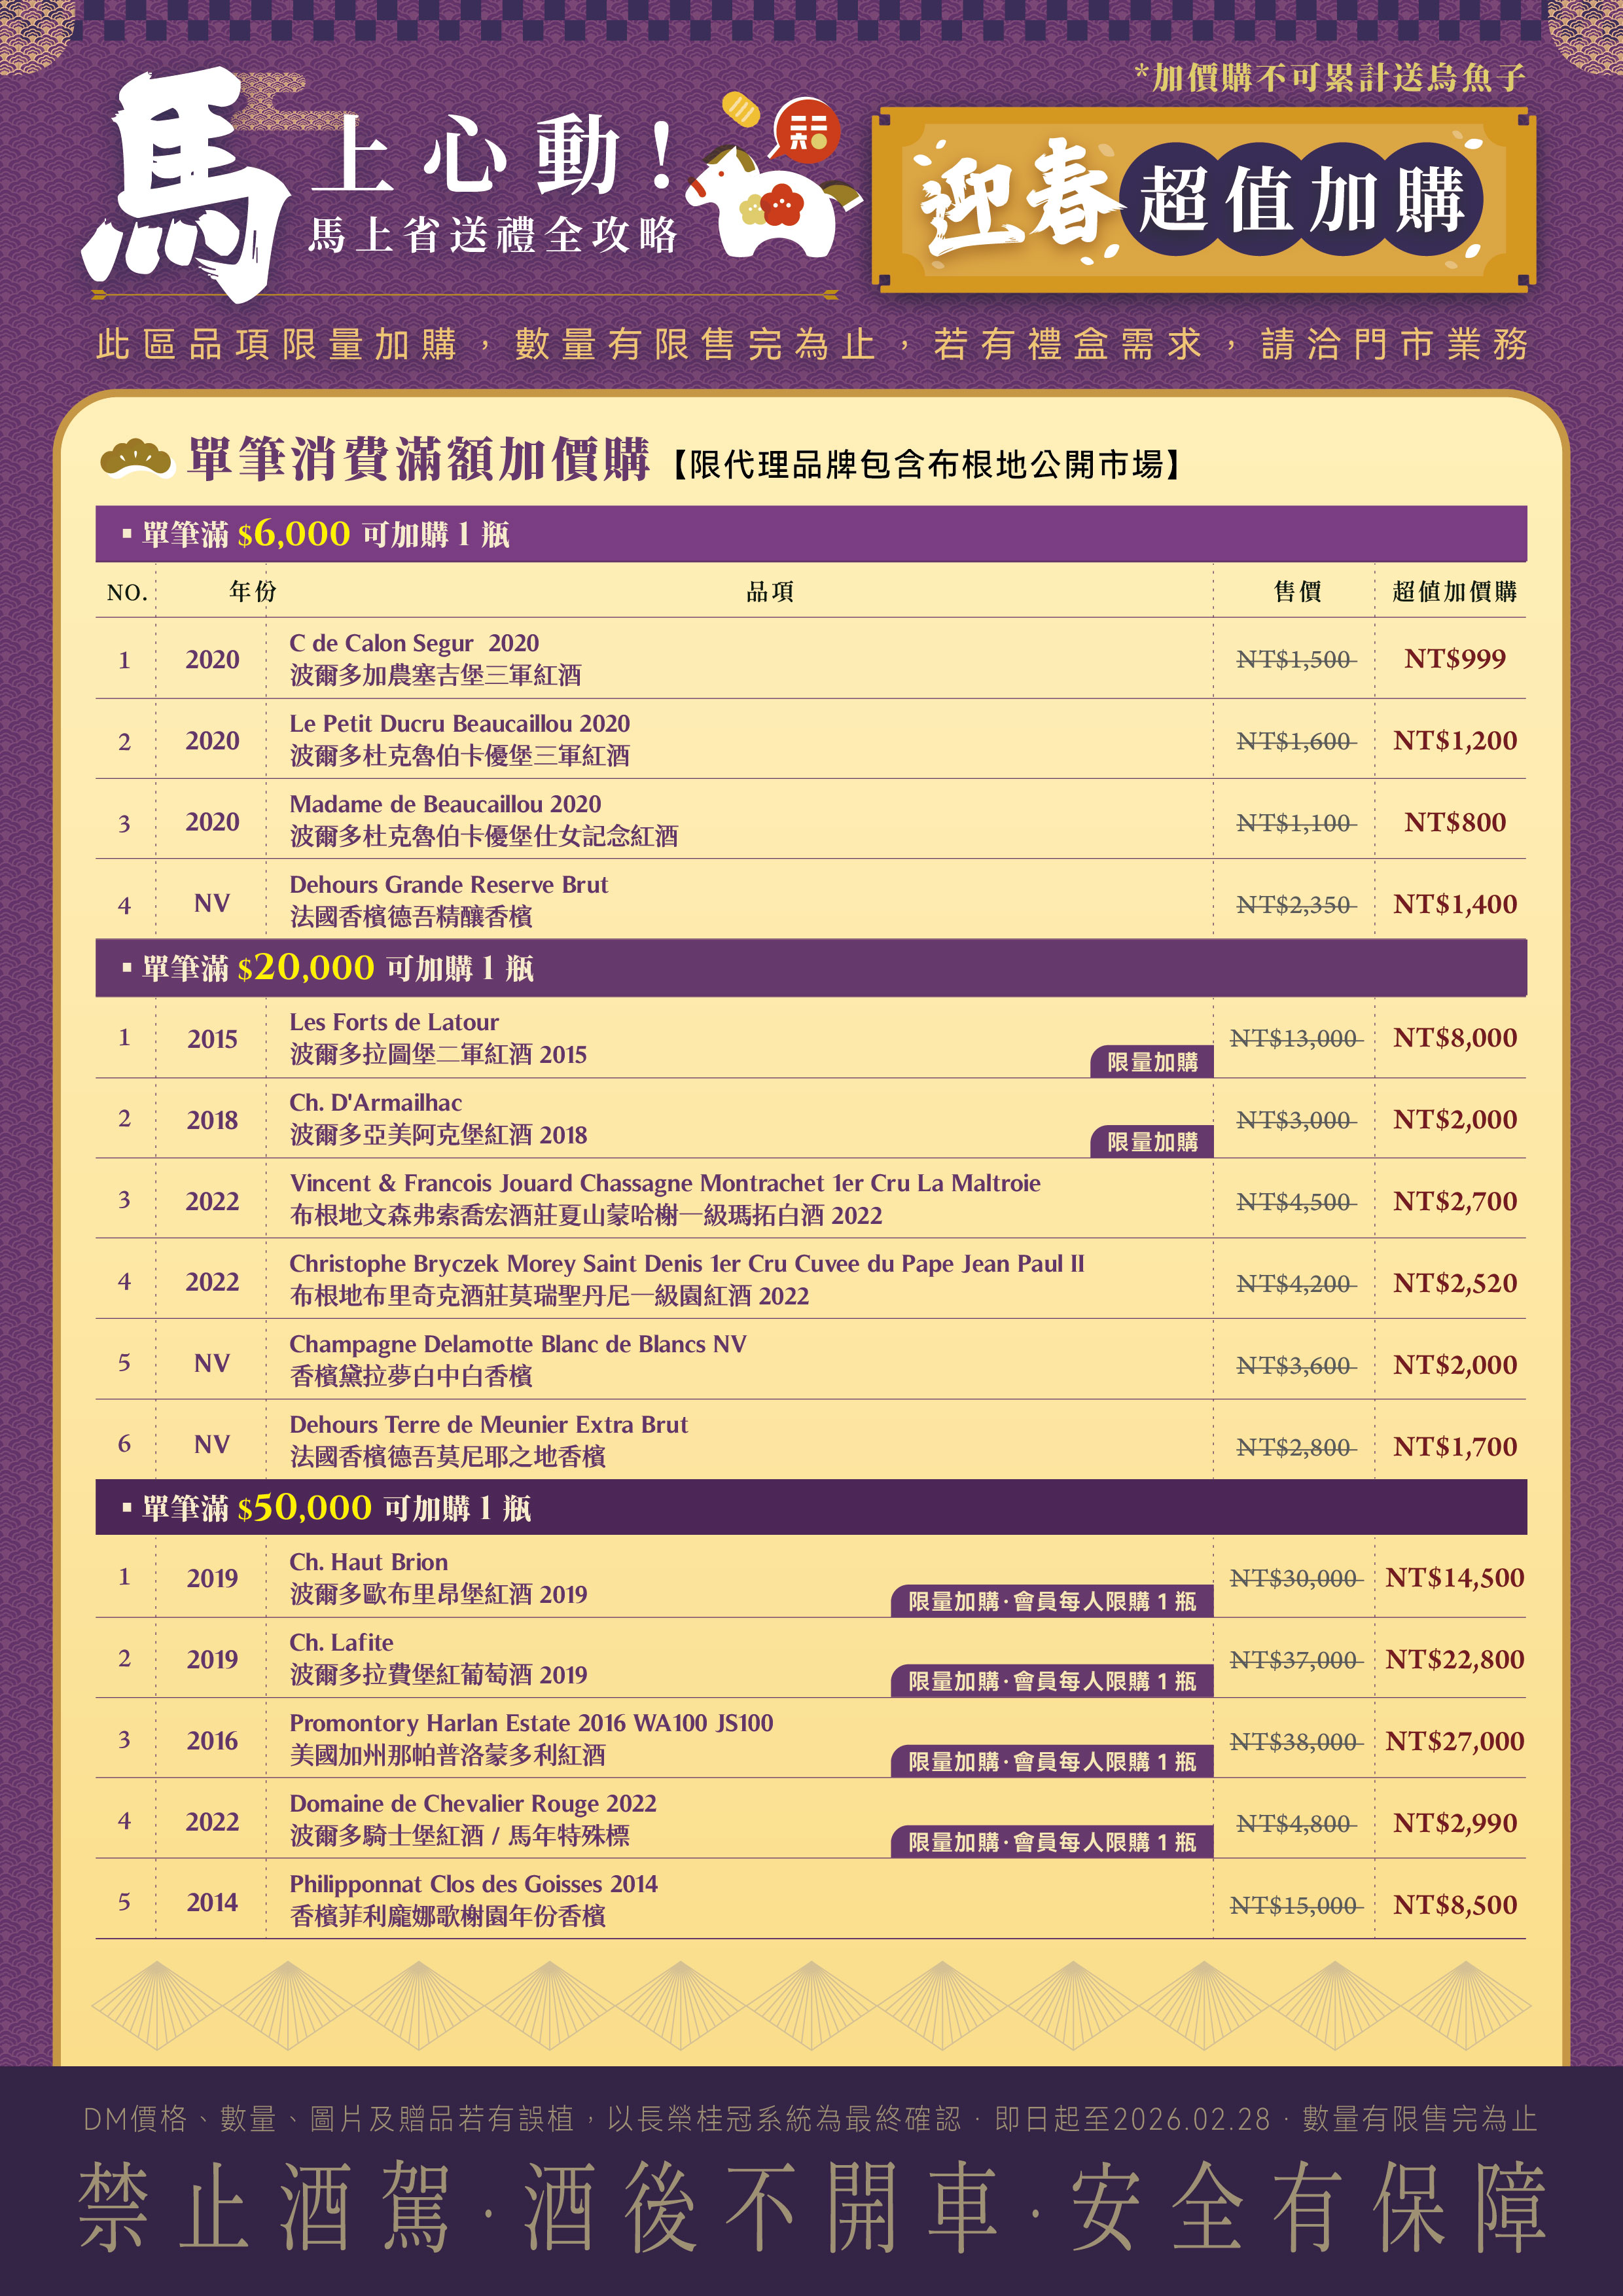
Task: Click the 限量加購 badge on Ch. D'Armailhac
Action: (1151, 1142)
